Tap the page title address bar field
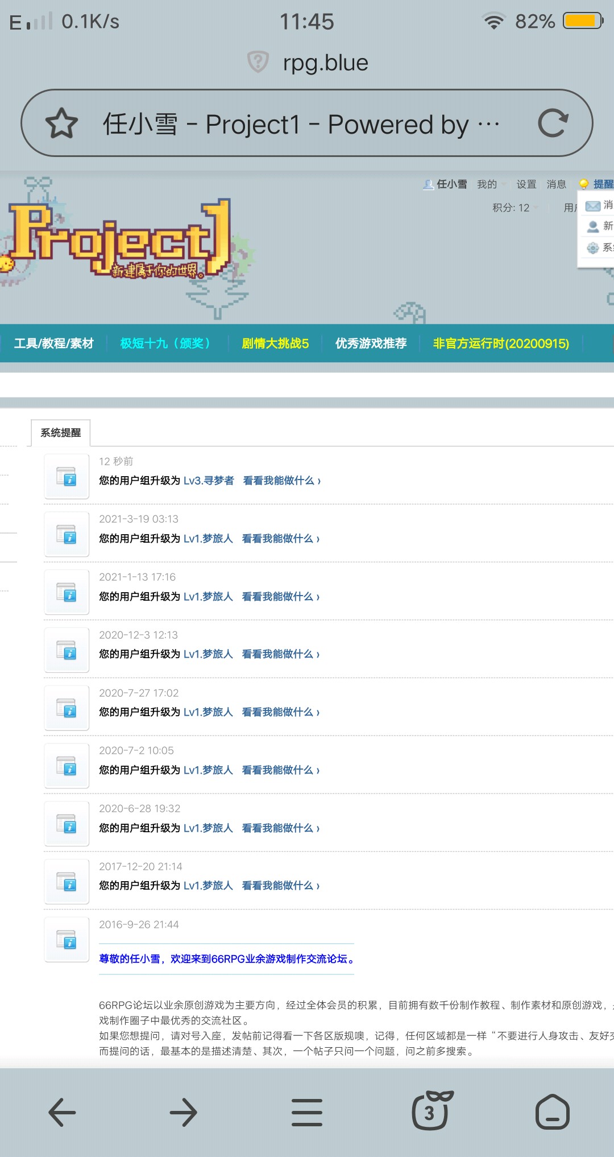The width and height of the screenshot is (614, 1157). tap(307, 123)
